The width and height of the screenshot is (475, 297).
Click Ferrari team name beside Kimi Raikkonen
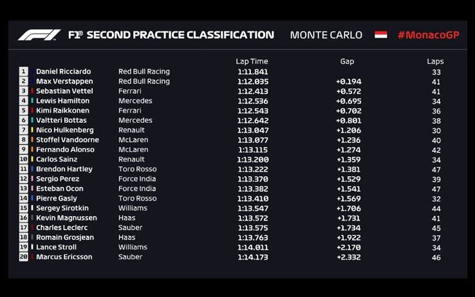129,111
